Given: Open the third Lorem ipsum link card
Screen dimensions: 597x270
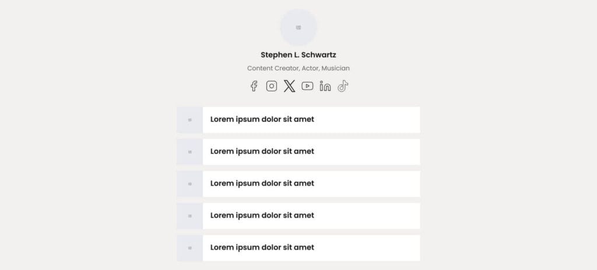Looking at the screenshot, I should pyautogui.click(x=298, y=184).
